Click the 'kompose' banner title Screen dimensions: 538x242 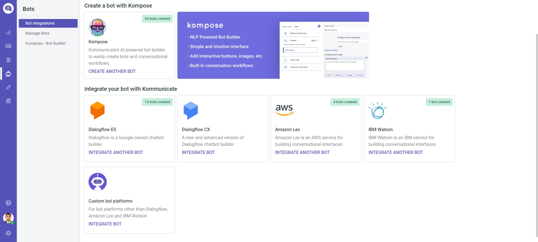[205, 25]
